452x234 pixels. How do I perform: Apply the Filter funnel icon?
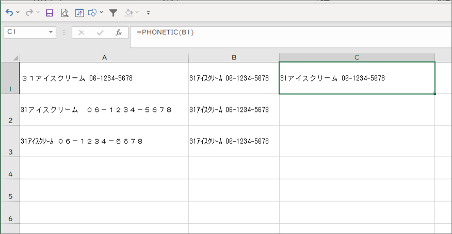(114, 13)
